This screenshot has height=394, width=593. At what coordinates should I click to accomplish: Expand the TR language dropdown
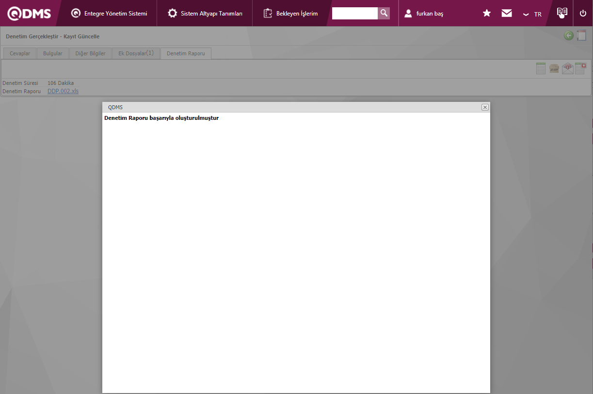click(532, 14)
